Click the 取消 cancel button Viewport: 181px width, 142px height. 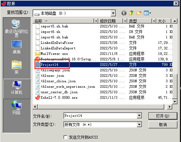[163, 125]
